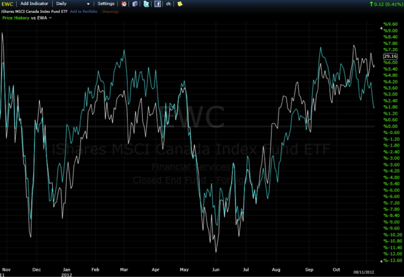Open the yellow sticky note icon
404x277 pixels.
pyautogui.click(x=180, y=4)
